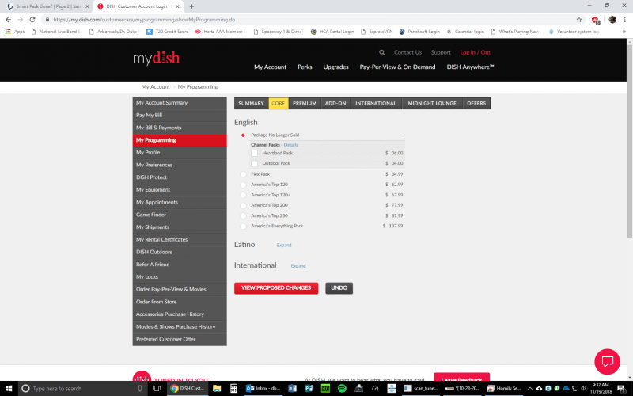Switch to the OFFERS tab
Viewport: 633px width, 396px height.
(476, 104)
